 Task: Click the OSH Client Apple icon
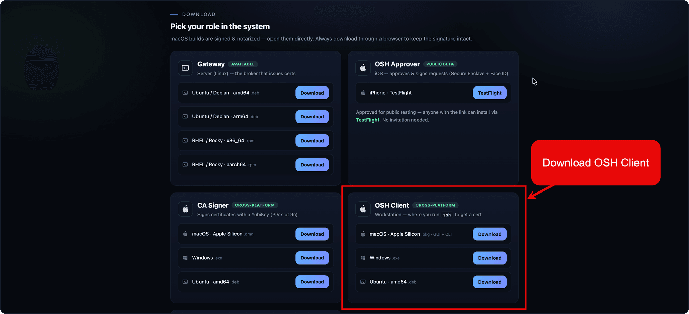pyautogui.click(x=363, y=209)
